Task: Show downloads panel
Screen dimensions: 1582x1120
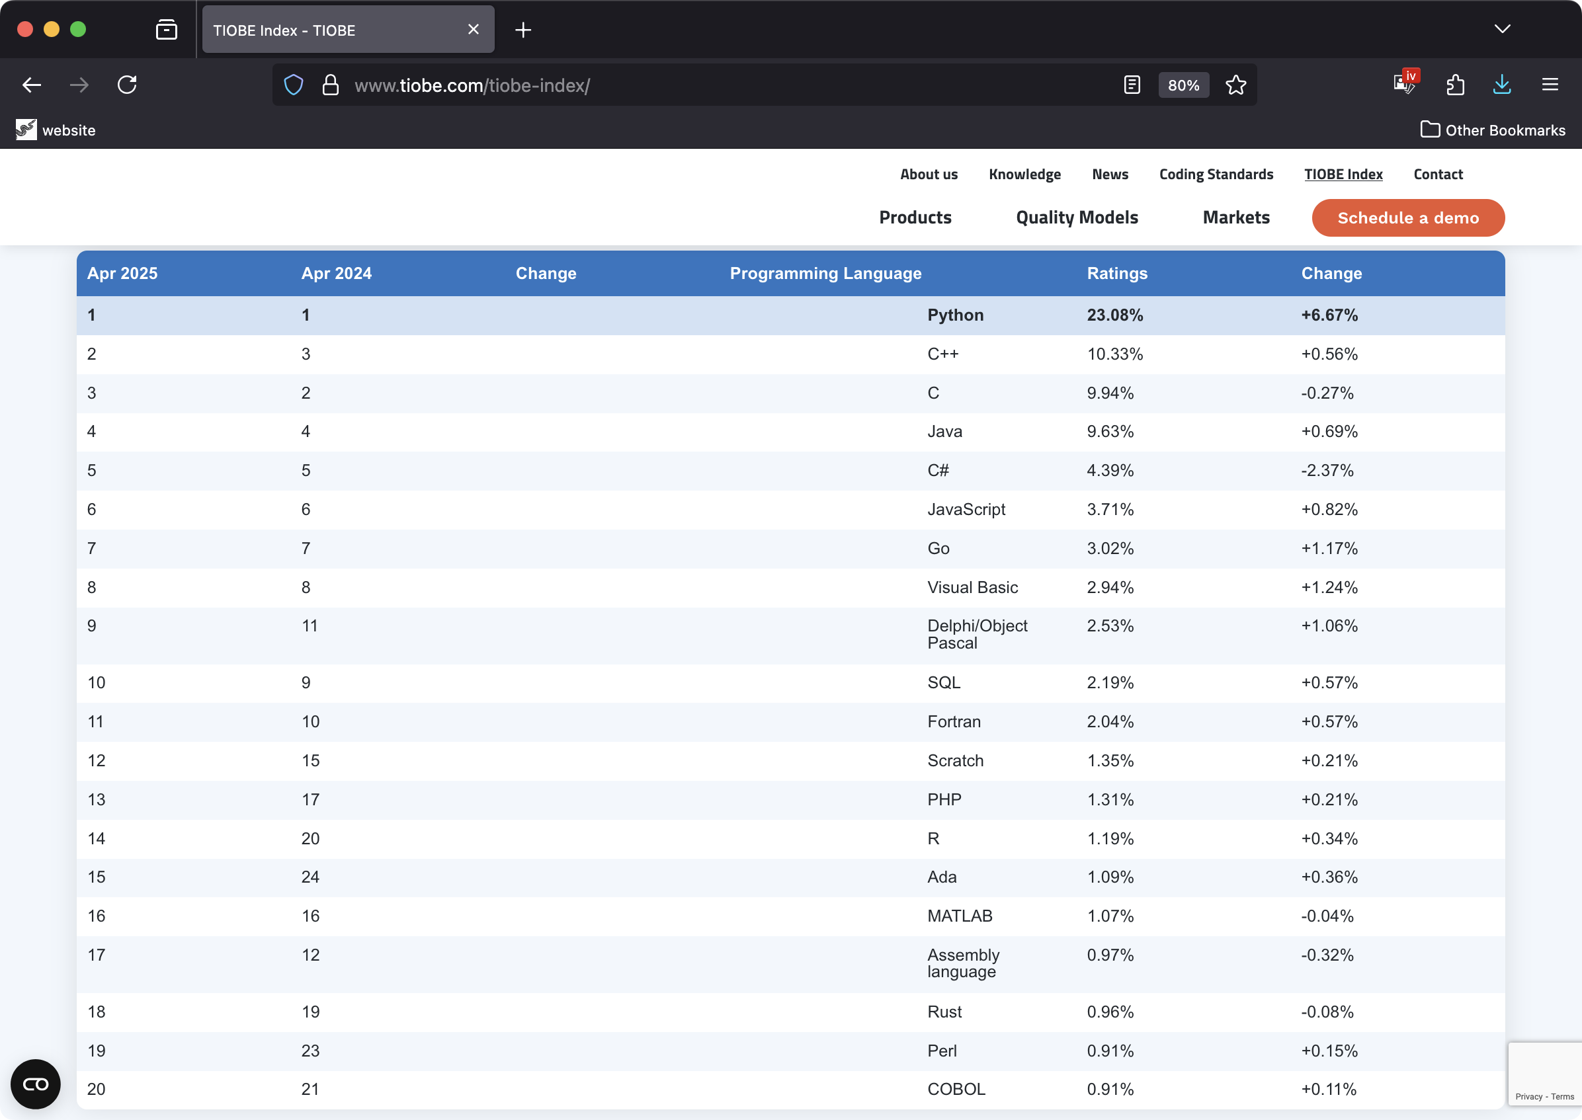Action: coord(1502,85)
